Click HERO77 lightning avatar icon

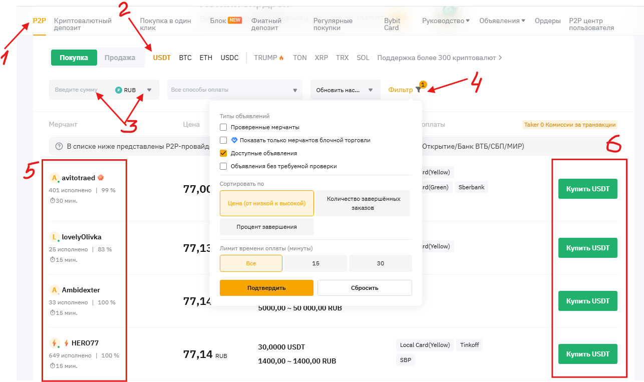click(55, 343)
